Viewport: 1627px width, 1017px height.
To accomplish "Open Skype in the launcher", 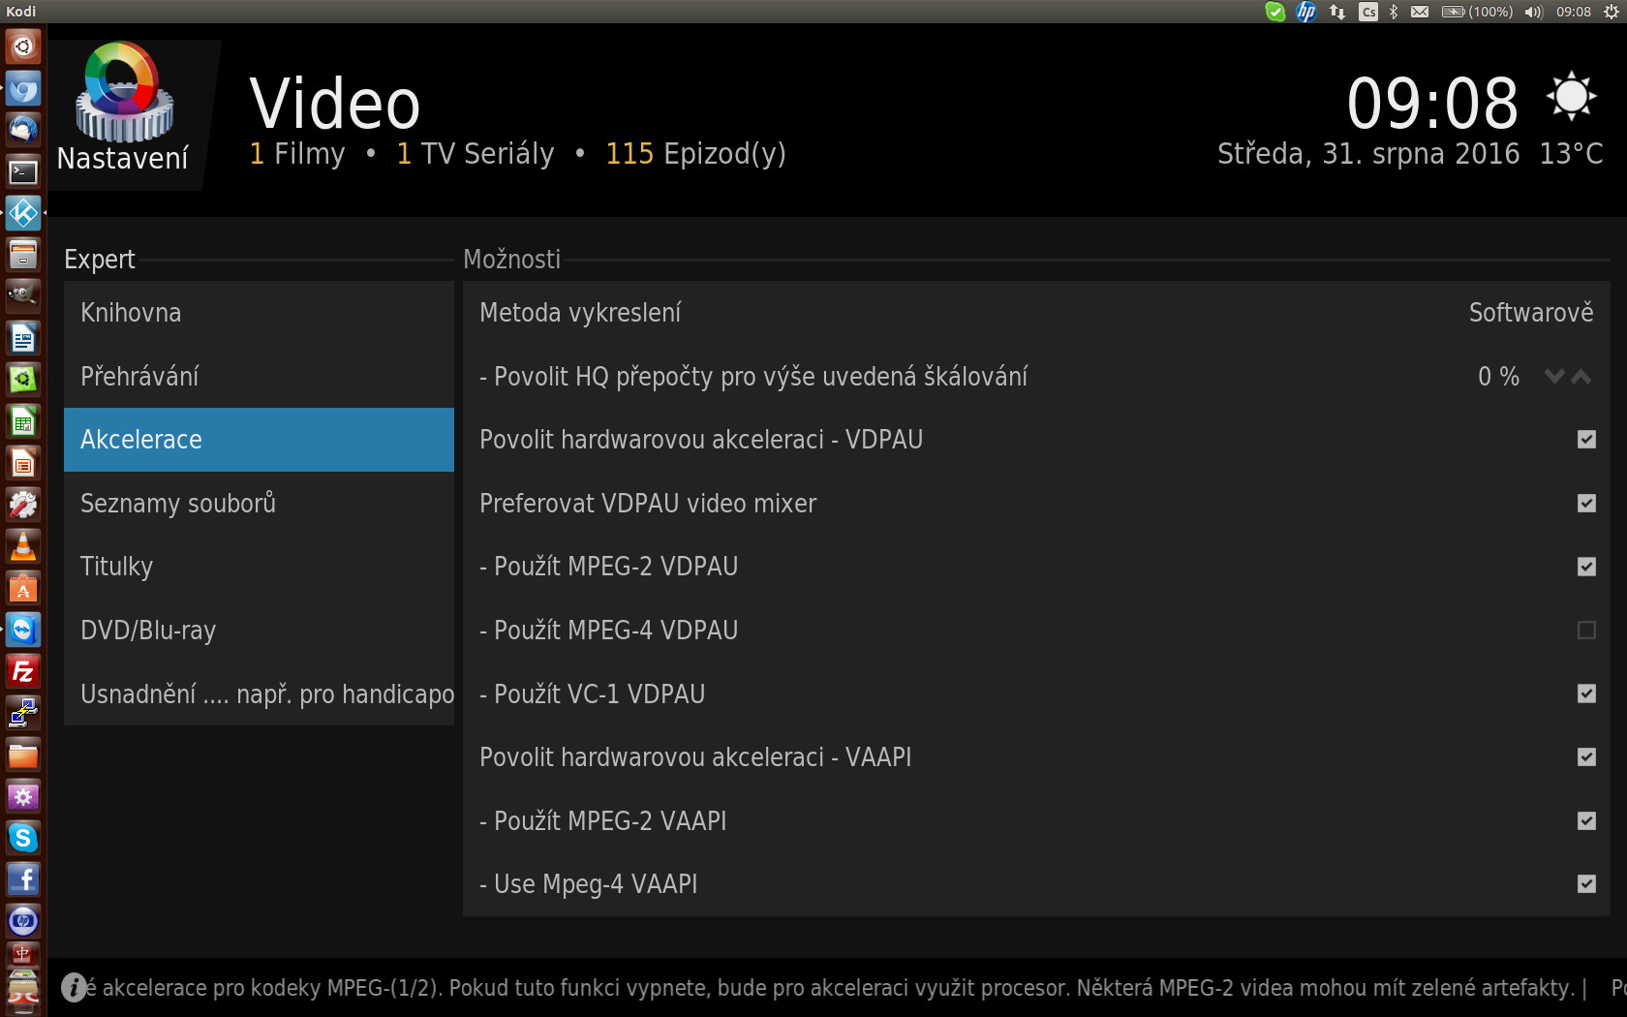I will tap(23, 838).
